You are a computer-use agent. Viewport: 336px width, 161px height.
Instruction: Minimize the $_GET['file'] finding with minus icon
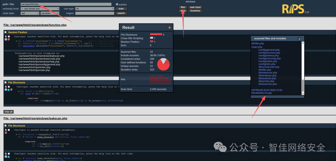point(9,87)
